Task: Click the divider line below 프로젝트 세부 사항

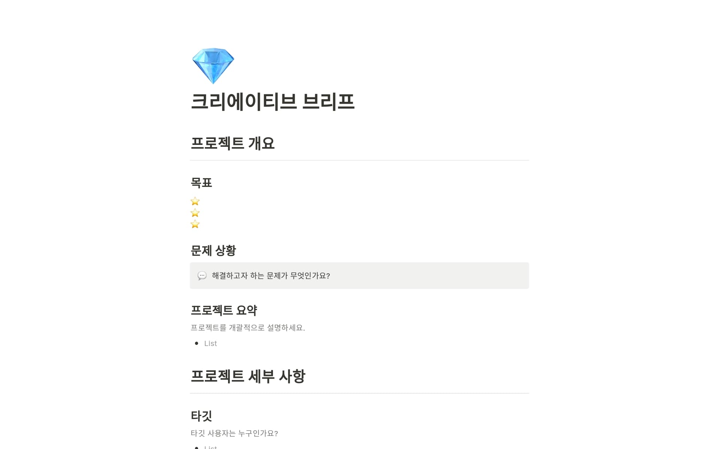Action: [x=359, y=393]
